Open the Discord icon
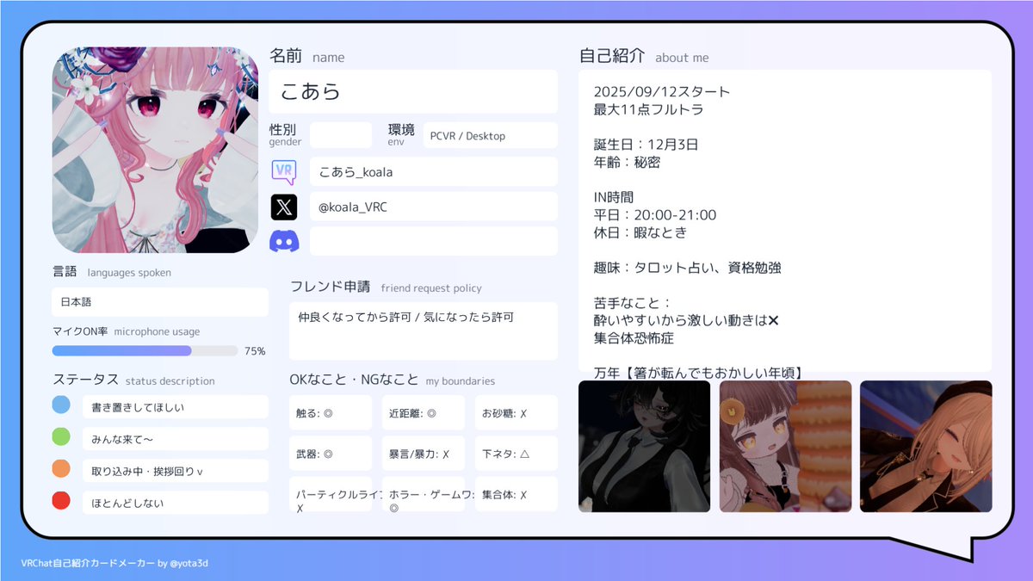The height and width of the screenshot is (581, 1033). (x=284, y=240)
